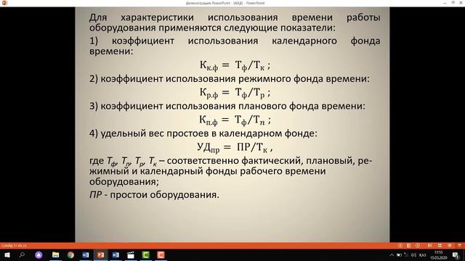
Task: Switch to Normal view icon
Action: coord(429,246)
